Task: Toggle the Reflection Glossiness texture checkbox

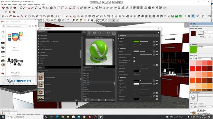Action: pos(157,55)
